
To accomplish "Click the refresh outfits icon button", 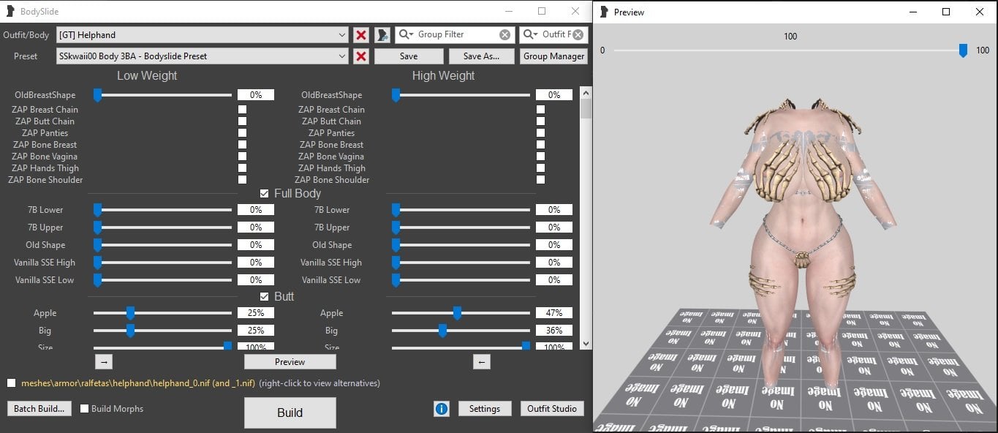I will point(382,34).
